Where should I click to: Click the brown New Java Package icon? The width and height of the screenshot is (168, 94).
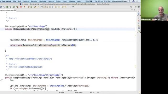29,7
